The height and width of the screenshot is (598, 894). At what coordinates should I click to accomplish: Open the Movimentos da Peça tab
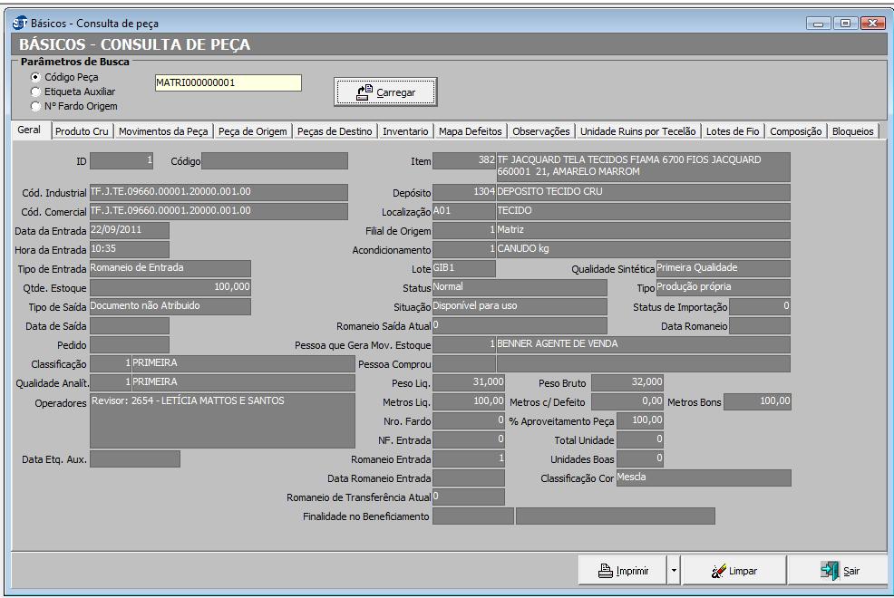[x=163, y=131]
